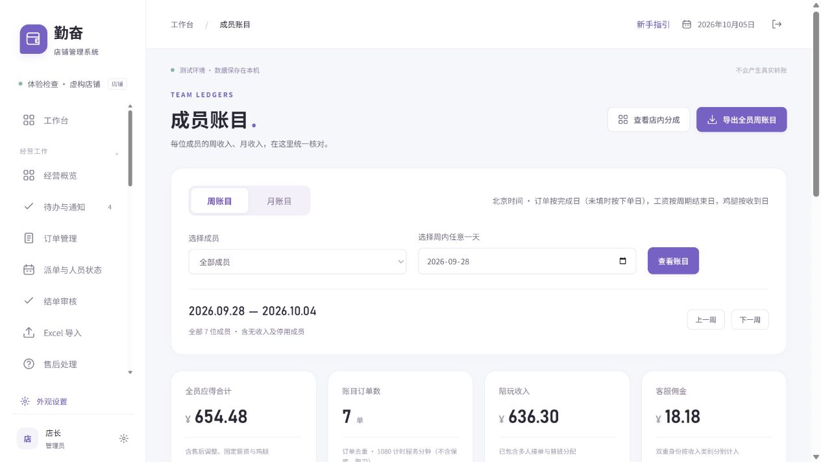Click 查看账目 button

(x=673, y=261)
